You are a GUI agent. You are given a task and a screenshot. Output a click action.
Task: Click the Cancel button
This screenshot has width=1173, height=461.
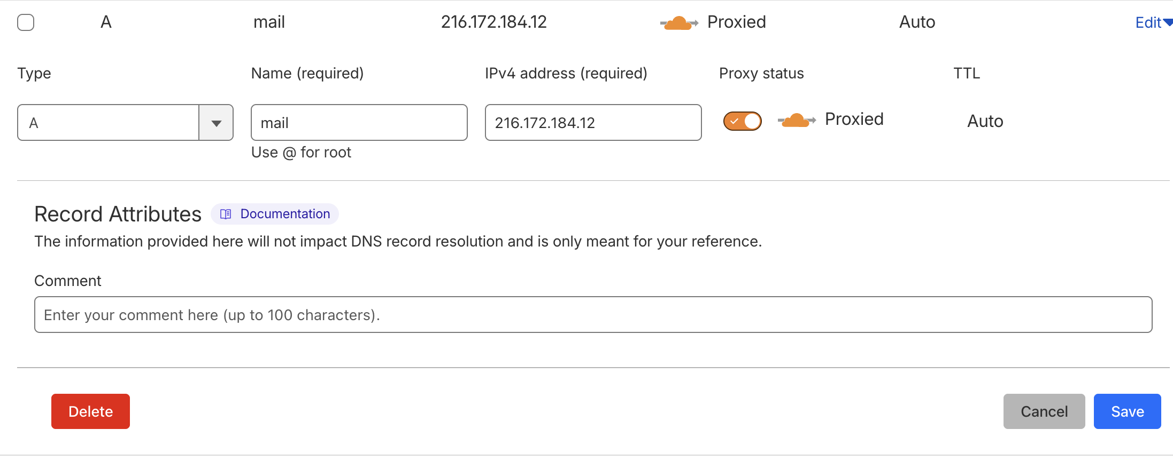pos(1044,411)
